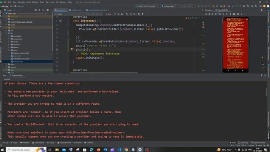This screenshot has height=152, width=270.
Task: Click the Windows Start button
Action: coord(3,149)
